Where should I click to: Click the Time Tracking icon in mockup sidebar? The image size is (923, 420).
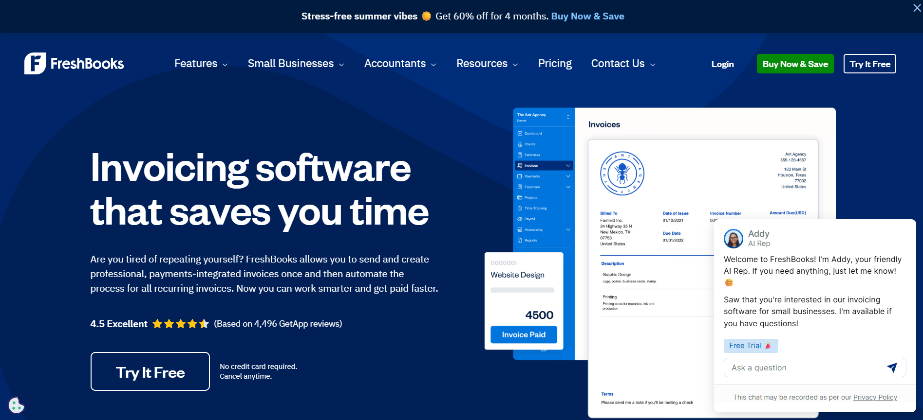(x=520, y=208)
